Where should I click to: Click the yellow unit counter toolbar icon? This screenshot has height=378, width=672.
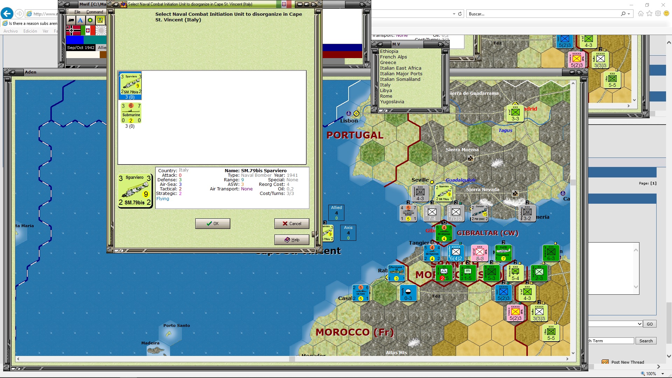(100, 20)
